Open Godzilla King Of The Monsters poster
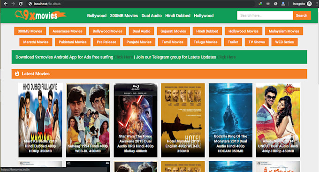The width and height of the screenshot is (319, 172). (230, 120)
